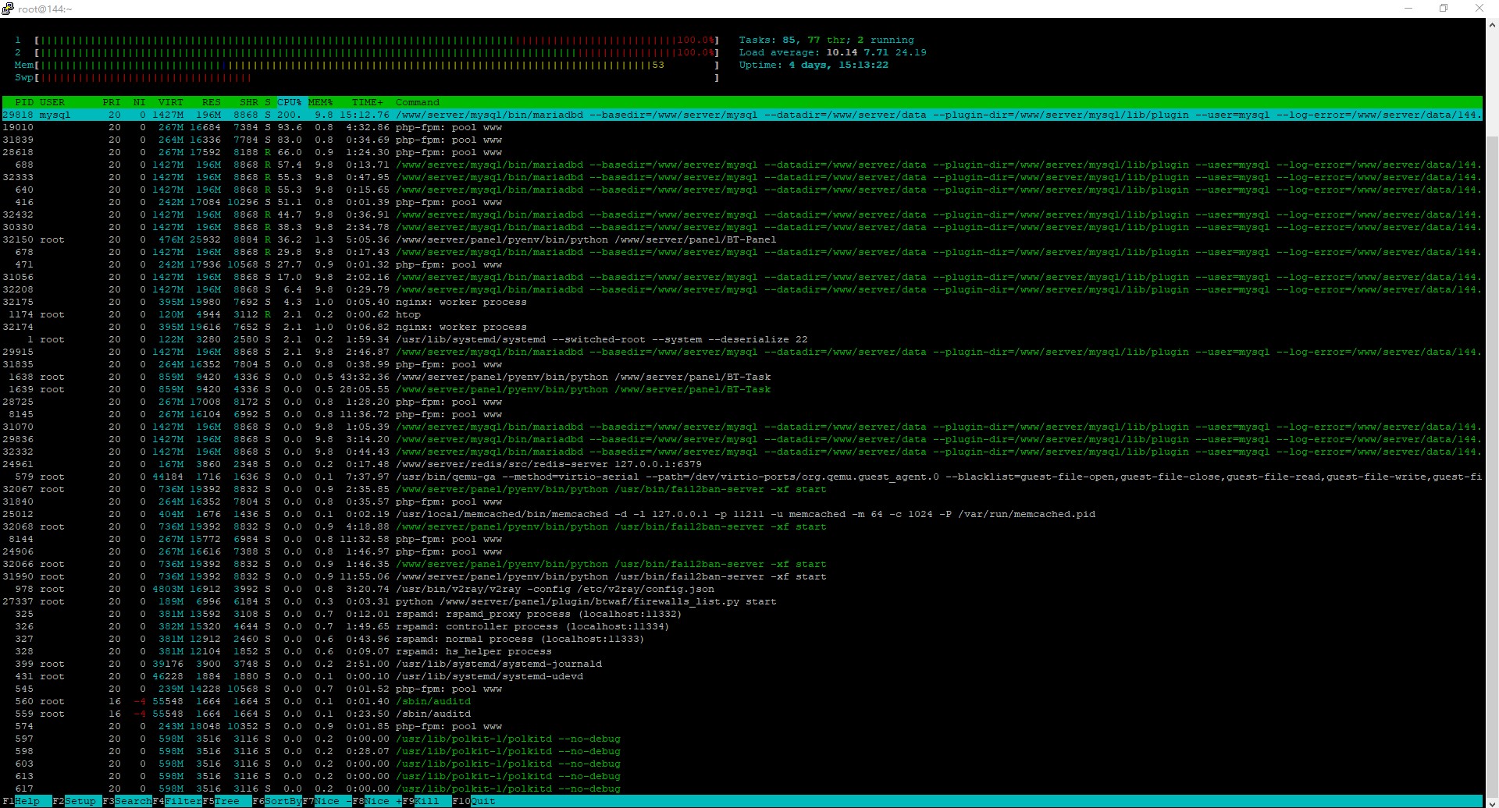Click the Swp usage meter bar
This screenshot has width=1499, height=808.
coord(367,77)
